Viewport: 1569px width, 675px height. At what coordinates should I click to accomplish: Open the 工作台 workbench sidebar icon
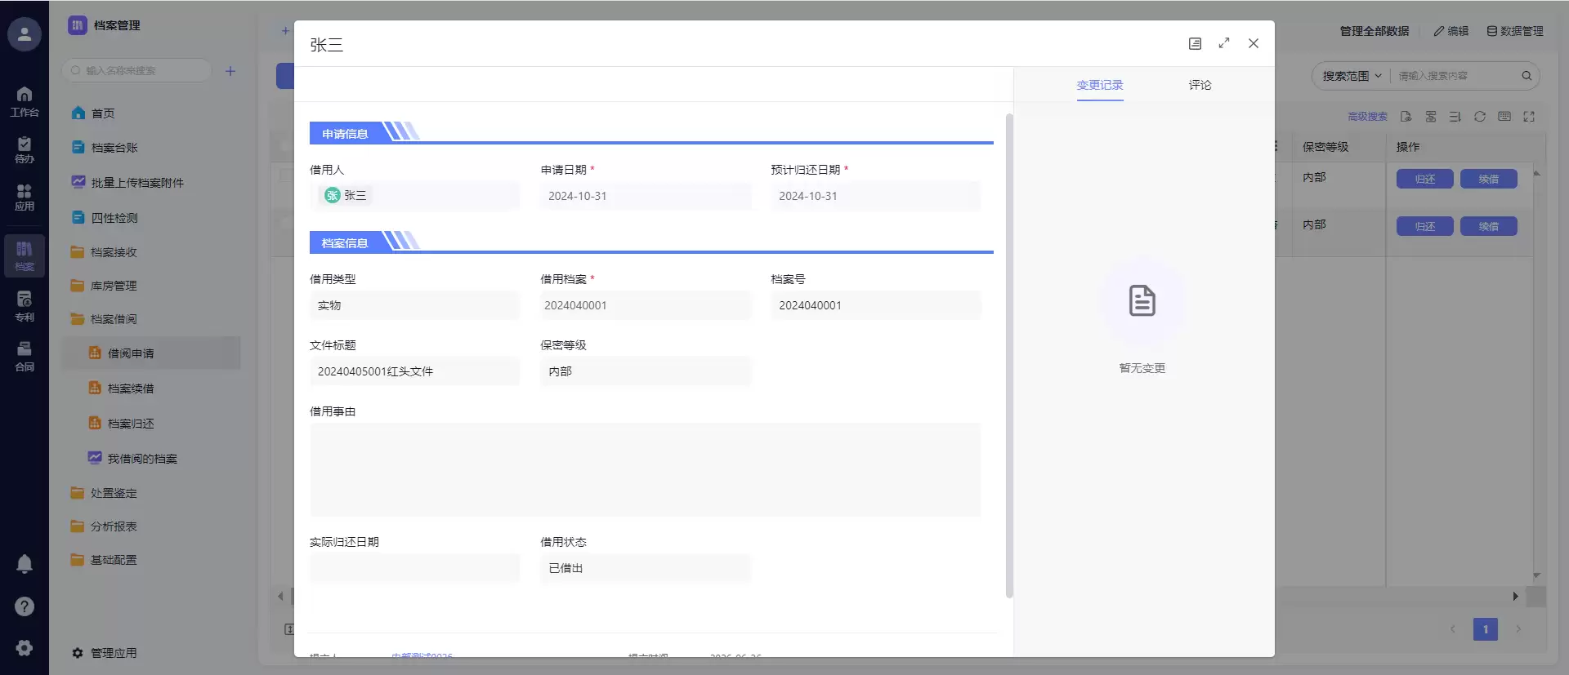click(25, 102)
